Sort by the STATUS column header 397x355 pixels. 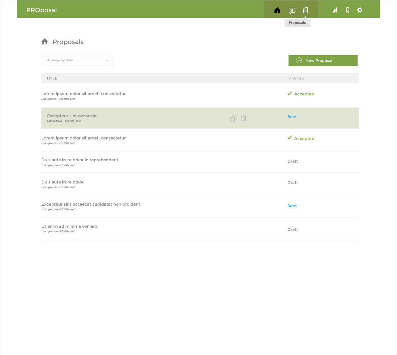coord(296,78)
